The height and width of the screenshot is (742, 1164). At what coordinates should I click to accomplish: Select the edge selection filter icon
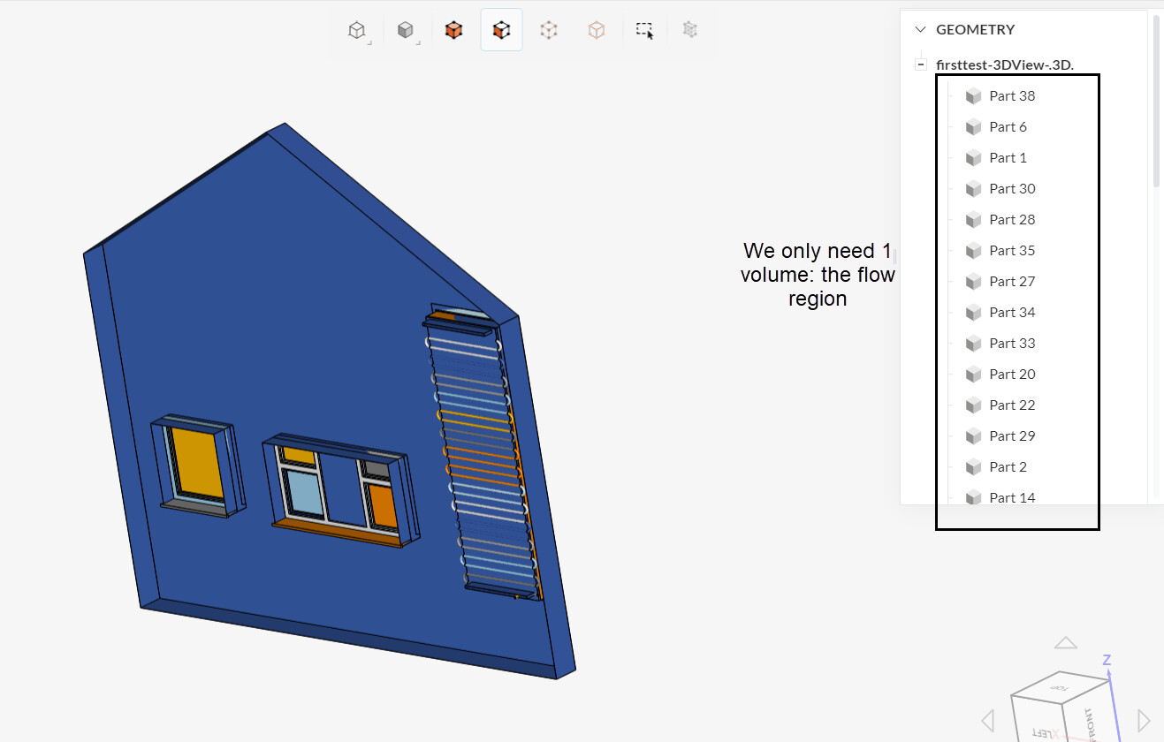597,29
